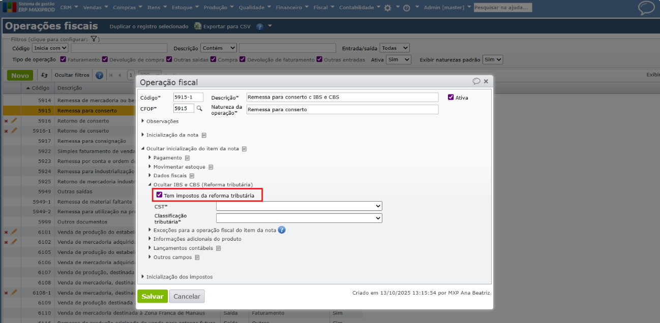Click the note icon next to Movimentar estoque
The height and width of the screenshot is (323, 660).
click(211, 167)
